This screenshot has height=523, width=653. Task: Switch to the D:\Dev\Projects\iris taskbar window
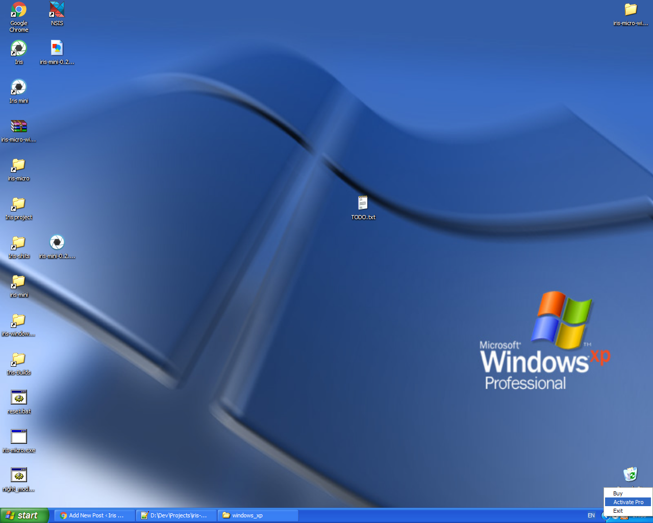177,516
